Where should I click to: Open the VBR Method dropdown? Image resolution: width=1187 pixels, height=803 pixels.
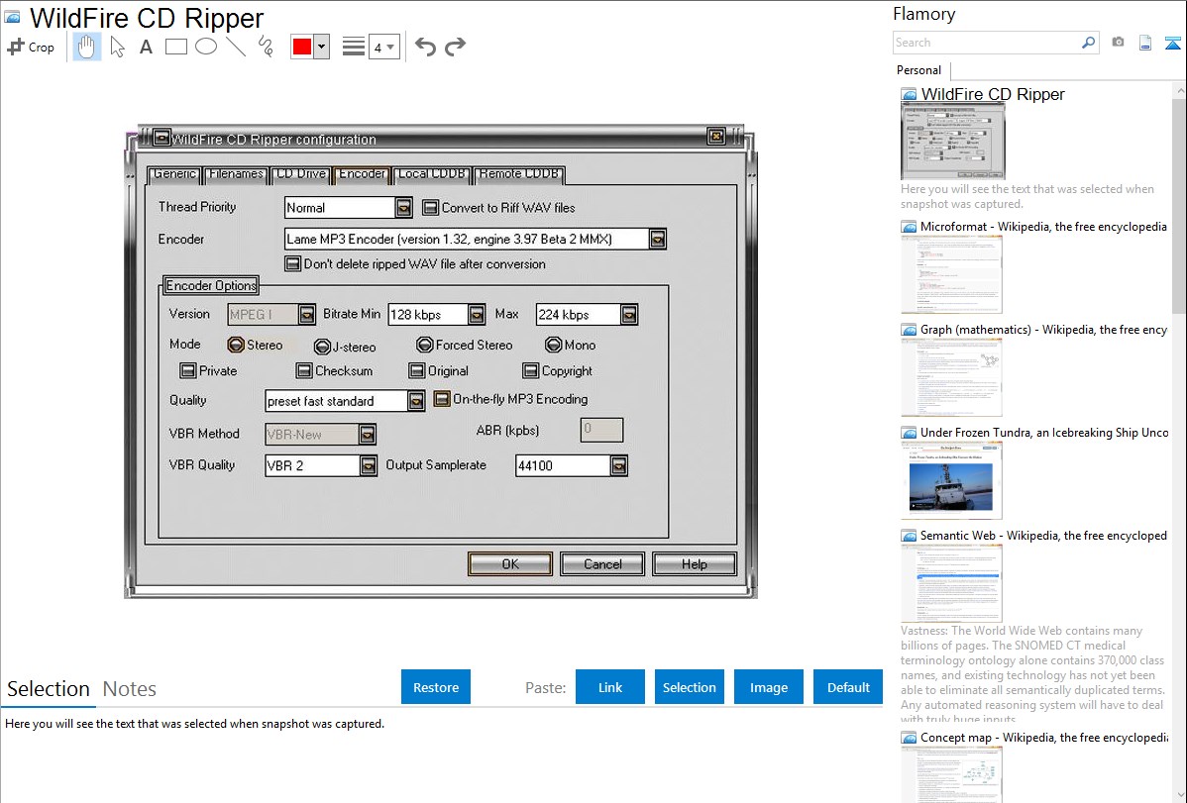tap(368, 435)
